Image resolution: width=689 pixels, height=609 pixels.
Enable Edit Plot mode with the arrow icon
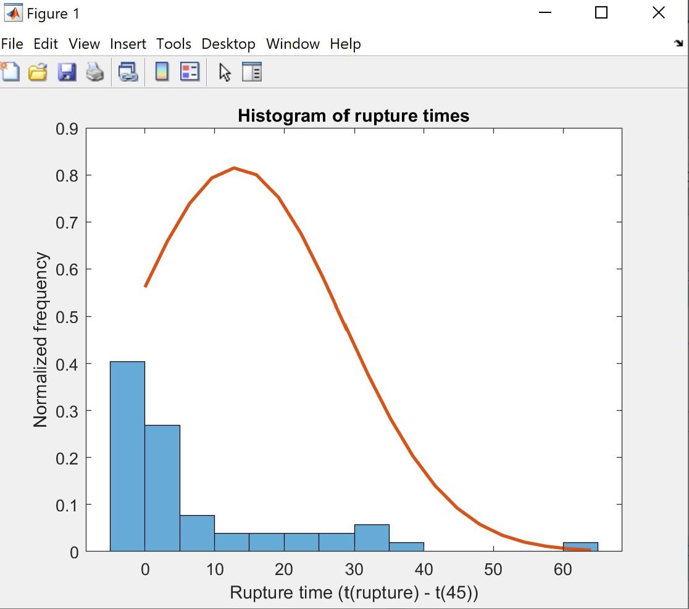[x=223, y=72]
